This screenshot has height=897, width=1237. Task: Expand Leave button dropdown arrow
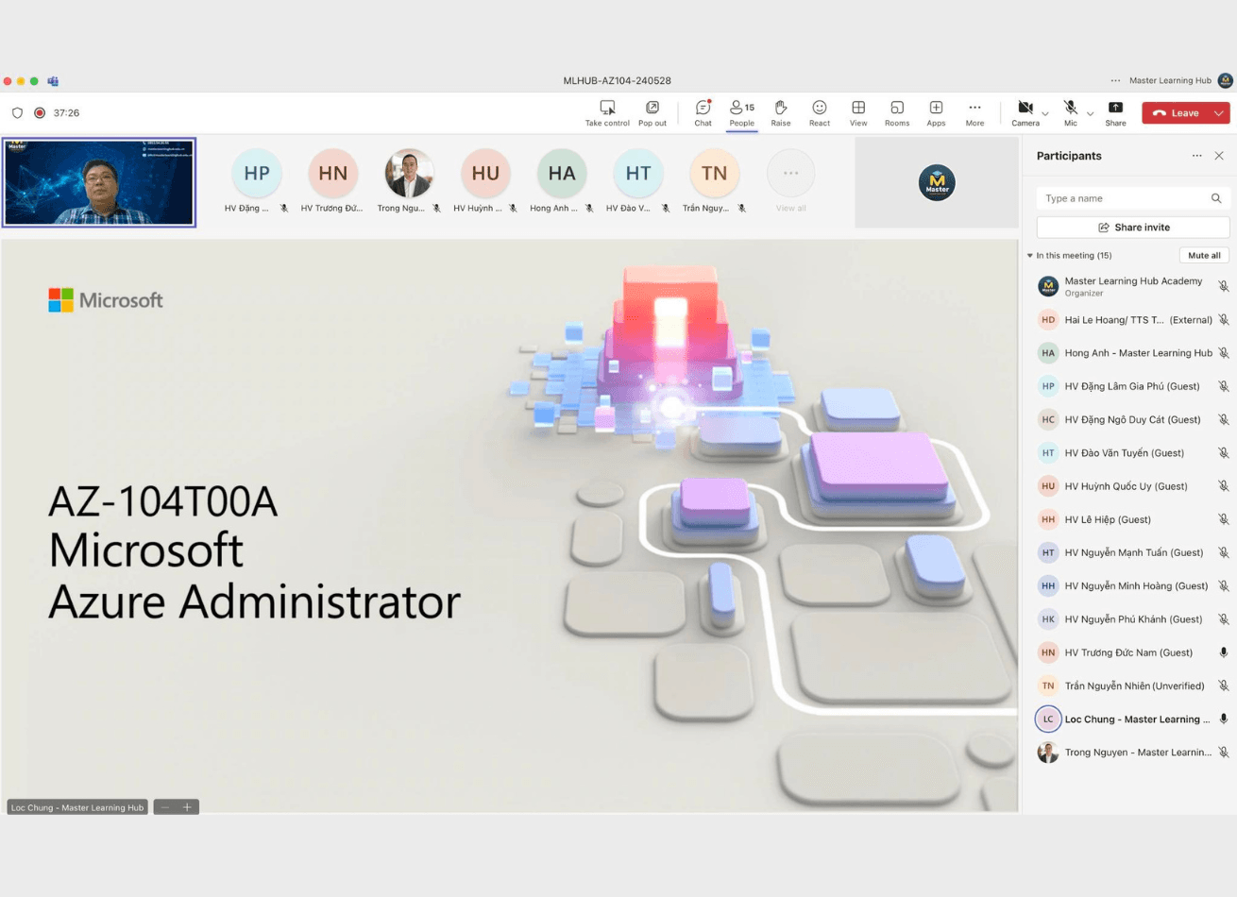[x=1219, y=113]
